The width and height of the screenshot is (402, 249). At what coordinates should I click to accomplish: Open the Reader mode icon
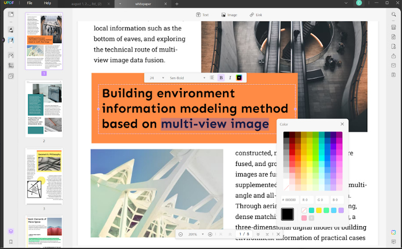pyautogui.click(x=11, y=14)
